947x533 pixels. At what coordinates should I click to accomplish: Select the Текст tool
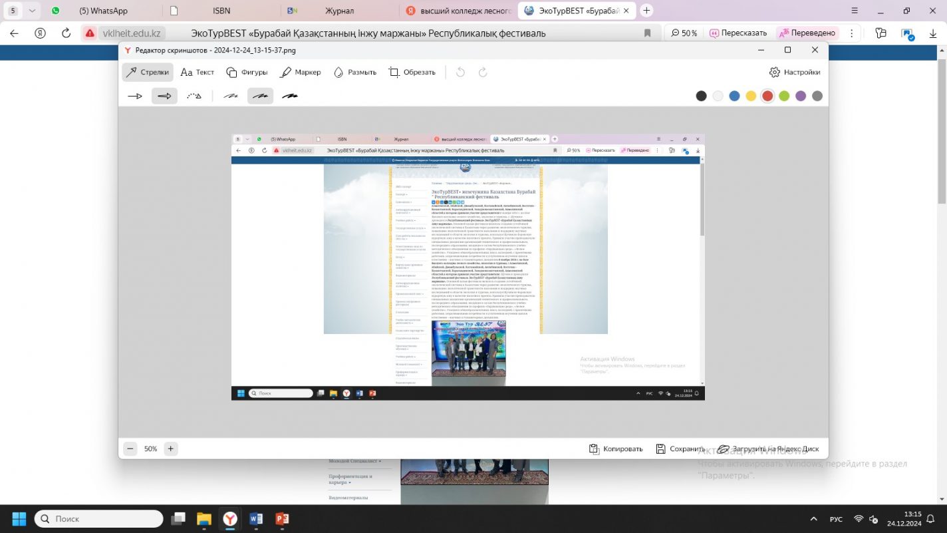[x=198, y=72]
